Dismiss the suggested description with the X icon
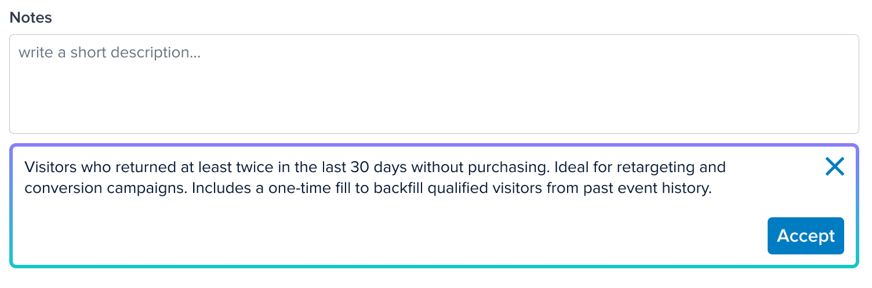872x288 pixels. 834,167
